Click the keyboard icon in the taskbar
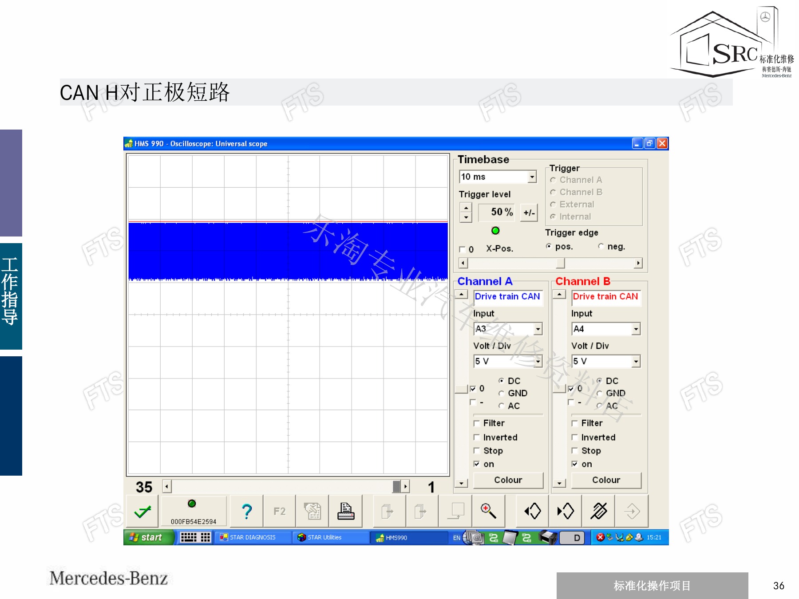The height and width of the screenshot is (599, 799). tap(188, 537)
